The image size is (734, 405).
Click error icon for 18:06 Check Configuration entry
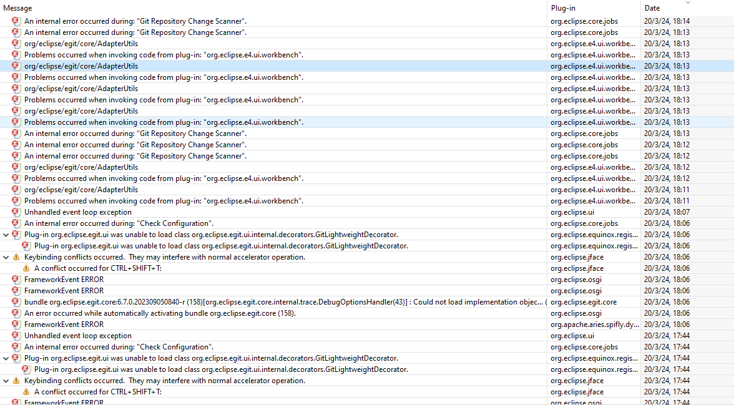tap(16, 223)
